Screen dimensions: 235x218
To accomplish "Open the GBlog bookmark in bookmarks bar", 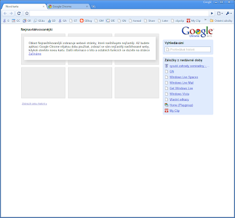I will click(86, 21).
